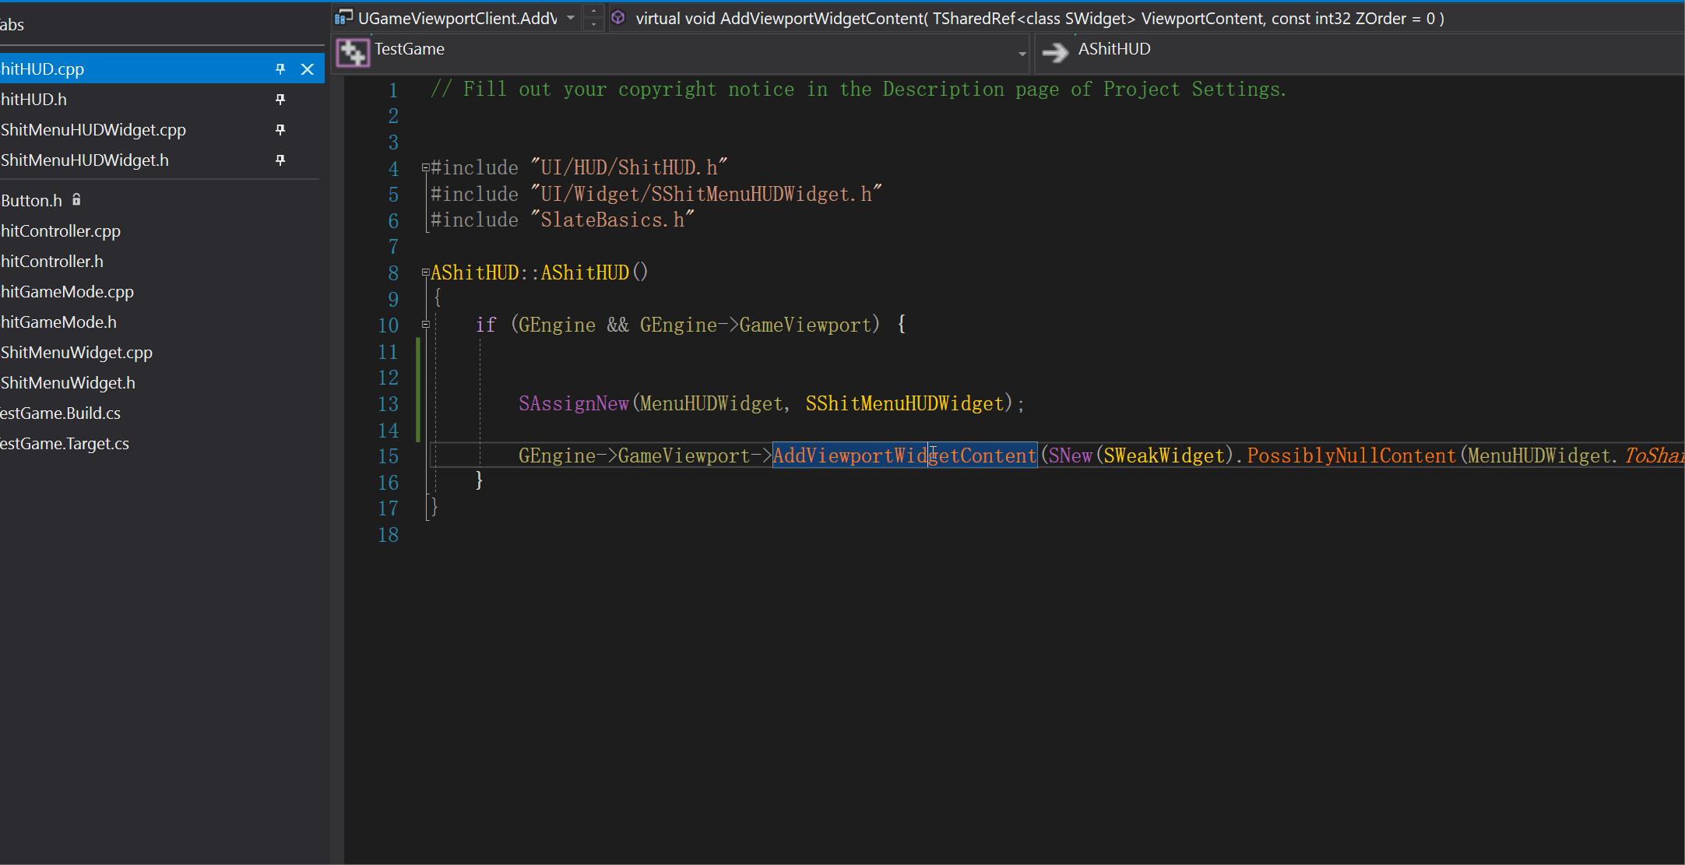Close the active ShitHUD.cpp tab
This screenshot has width=1685, height=865.
pyautogui.click(x=308, y=69)
